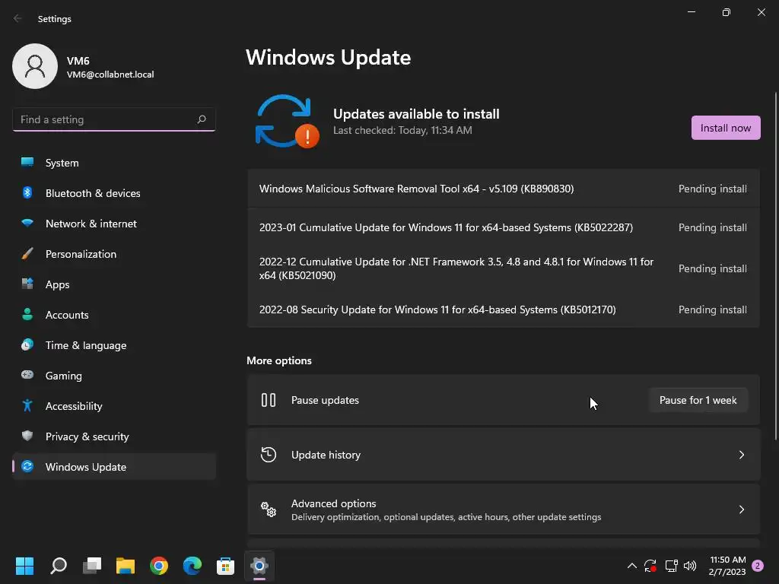This screenshot has width=779, height=584.
Task: Click the update status sync icon with warning
Action: coord(287,122)
